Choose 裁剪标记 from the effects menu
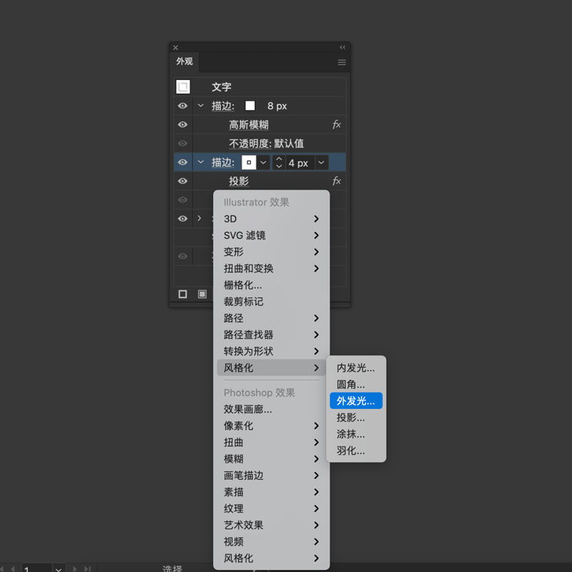 272,302
